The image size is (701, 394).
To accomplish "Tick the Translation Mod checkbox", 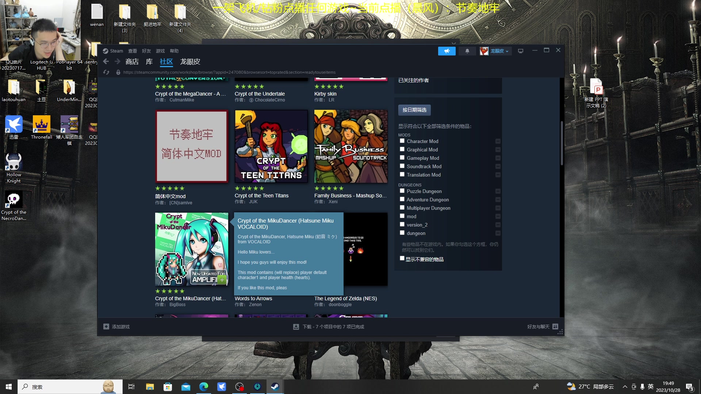I will pos(402,174).
